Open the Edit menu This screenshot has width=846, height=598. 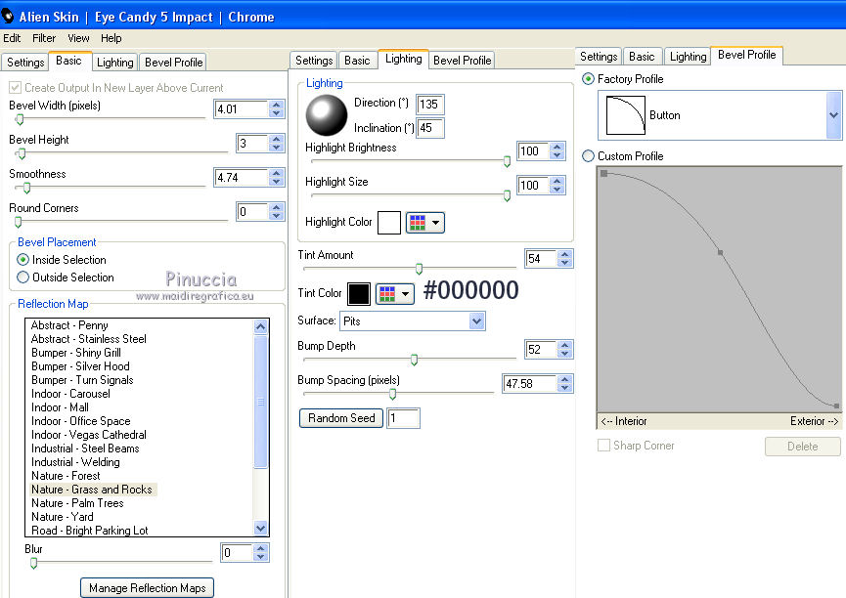click(x=12, y=38)
